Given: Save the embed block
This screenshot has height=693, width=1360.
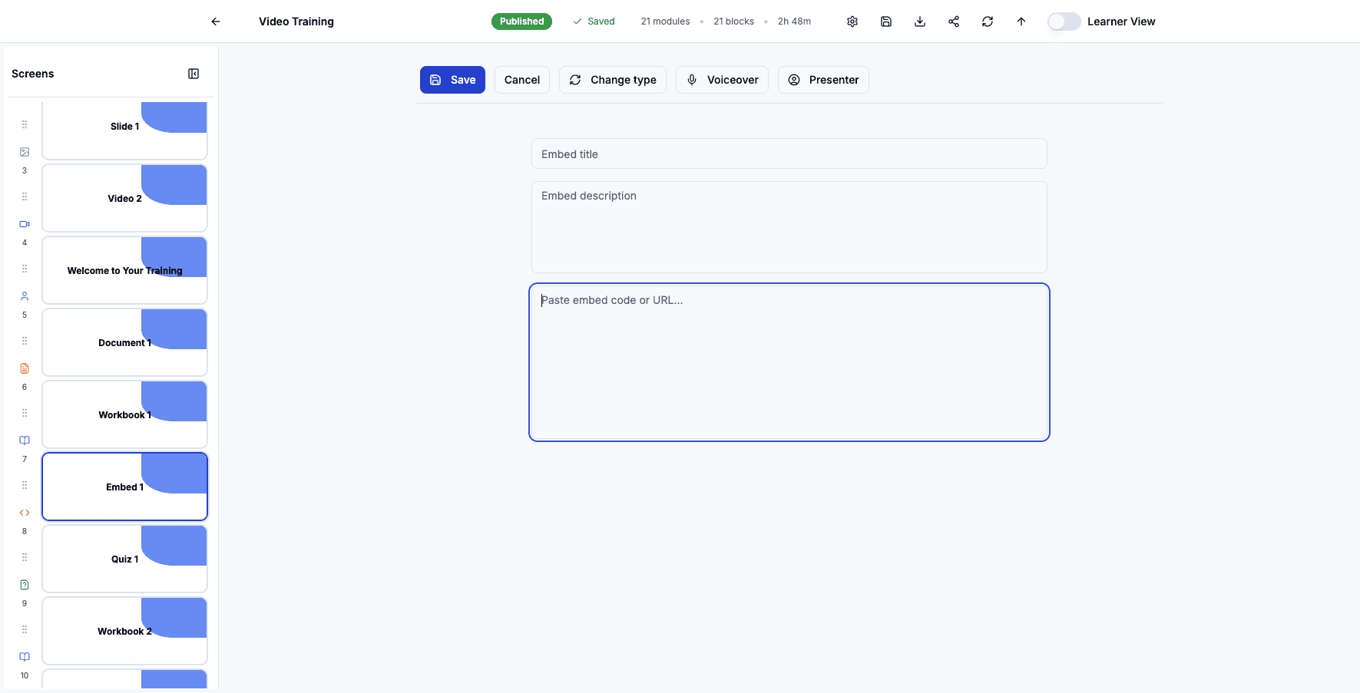Looking at the screenshot, I should click(452, 80).
